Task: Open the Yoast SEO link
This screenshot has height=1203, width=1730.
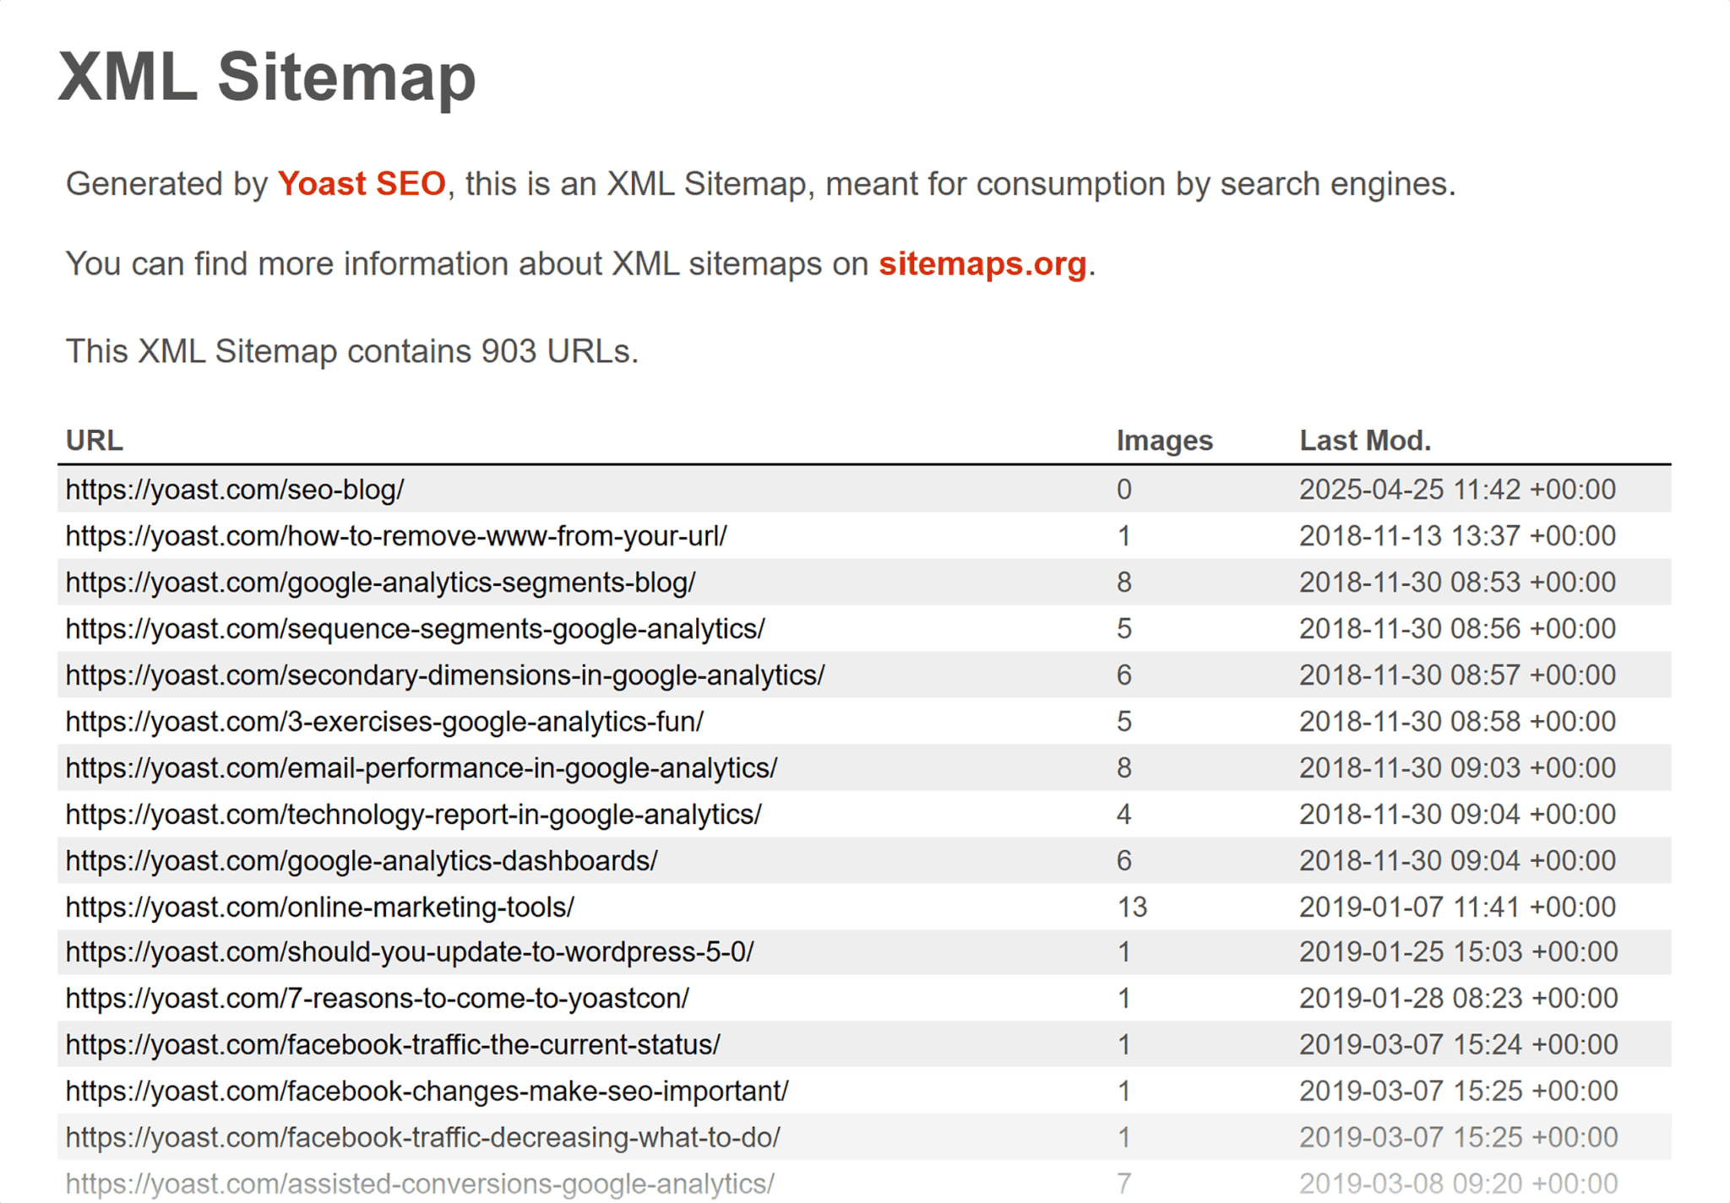Action: click(x=362, y=184)
